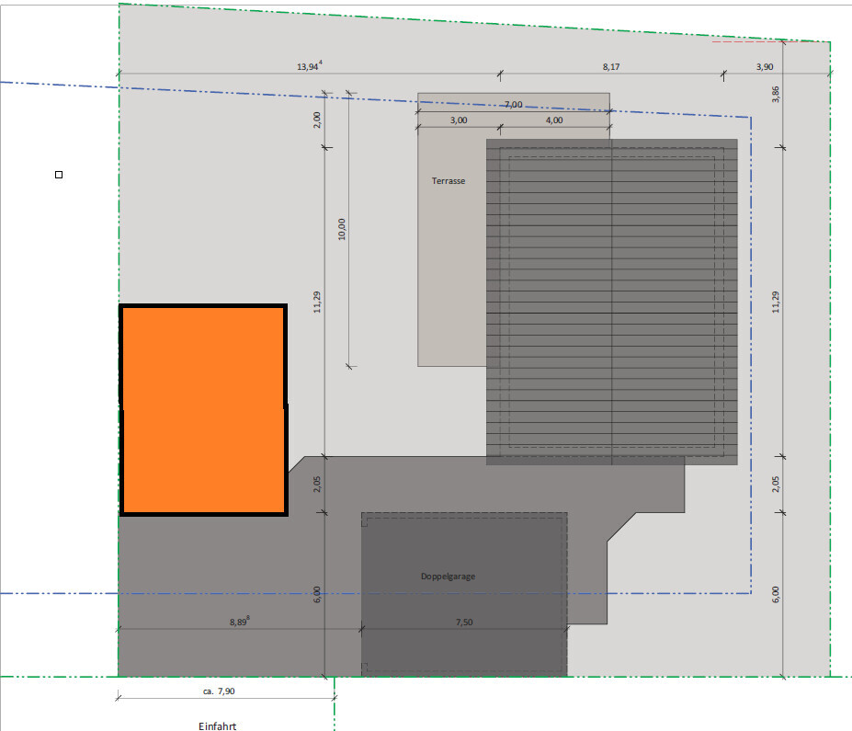Click the 11,29 dimension on right side
852x731 pixels.
775,302
